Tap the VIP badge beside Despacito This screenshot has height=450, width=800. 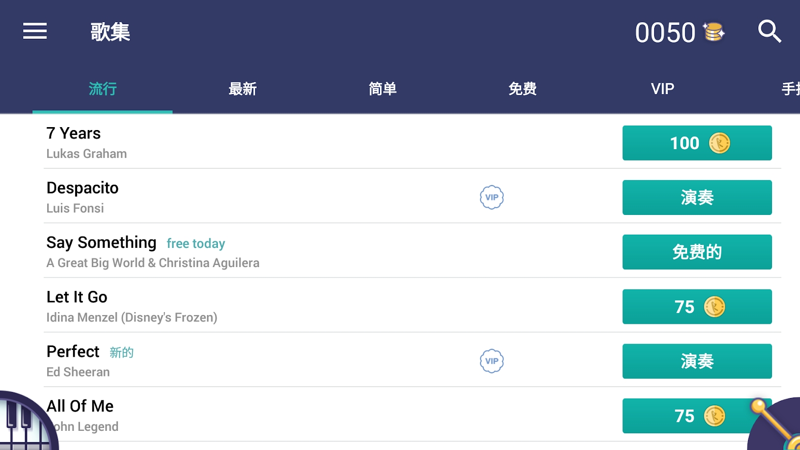point(491,197)
